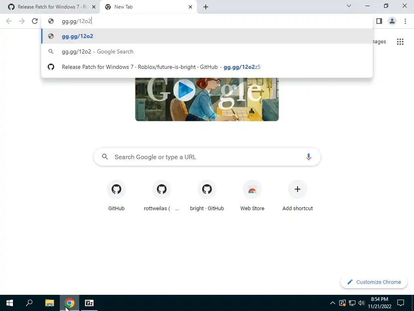
Task: Add a new shortcut tile
Action: pos(298,196)
